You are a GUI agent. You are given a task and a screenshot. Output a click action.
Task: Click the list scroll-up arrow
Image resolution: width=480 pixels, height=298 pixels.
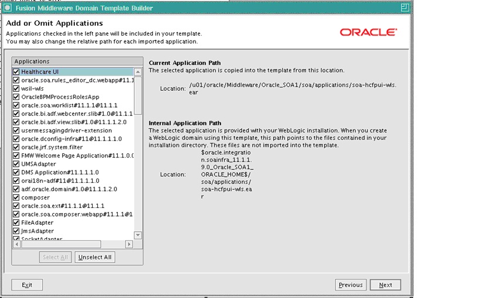(138, 72)
